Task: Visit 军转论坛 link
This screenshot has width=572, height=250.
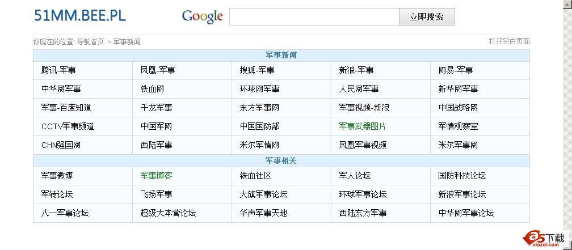Action: pyautogui.click(x=57, y=194)
